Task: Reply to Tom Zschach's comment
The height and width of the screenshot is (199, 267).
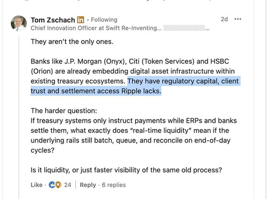Action: tap(88, 185)
